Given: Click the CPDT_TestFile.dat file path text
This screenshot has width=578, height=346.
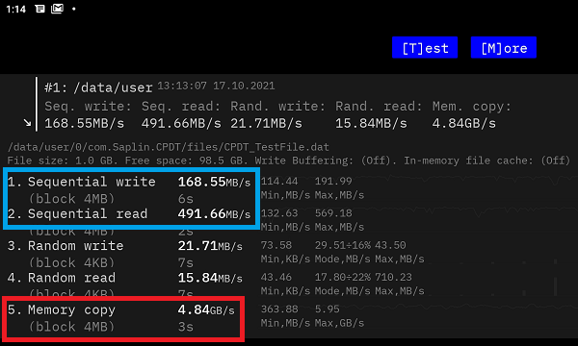Looking at the screenshot, I should click(168, 147).
